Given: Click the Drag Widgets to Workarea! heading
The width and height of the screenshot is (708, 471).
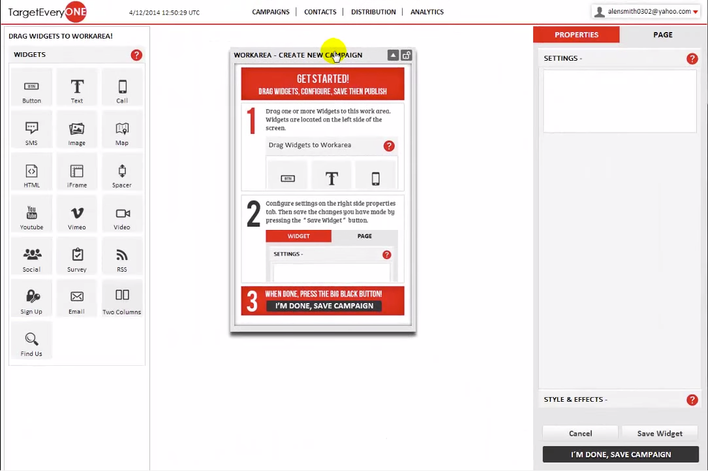Looking at the screenshot, I should coord(61,36).
